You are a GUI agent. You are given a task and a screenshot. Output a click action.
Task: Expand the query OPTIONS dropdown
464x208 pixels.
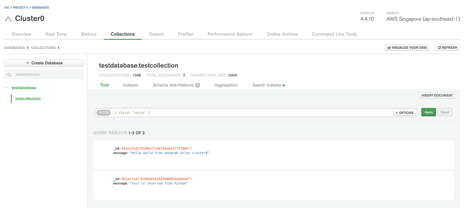click(405, 113)
